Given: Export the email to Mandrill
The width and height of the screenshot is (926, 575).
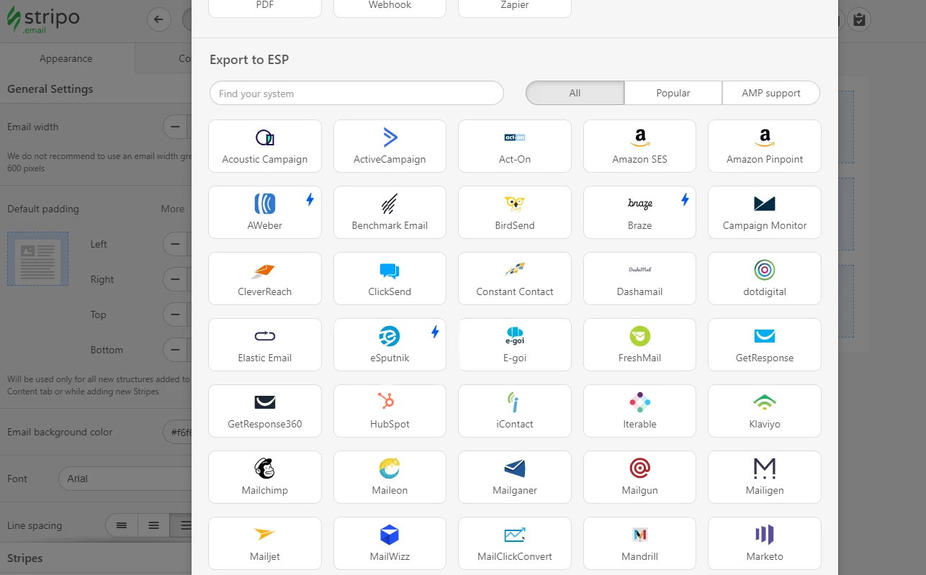Looking at the screenshot, I should click(639, 543).
